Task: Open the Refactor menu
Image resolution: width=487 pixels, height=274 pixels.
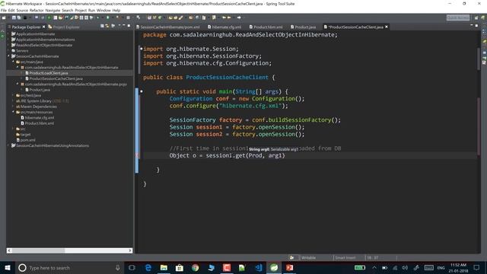Action: coord(37,10)
